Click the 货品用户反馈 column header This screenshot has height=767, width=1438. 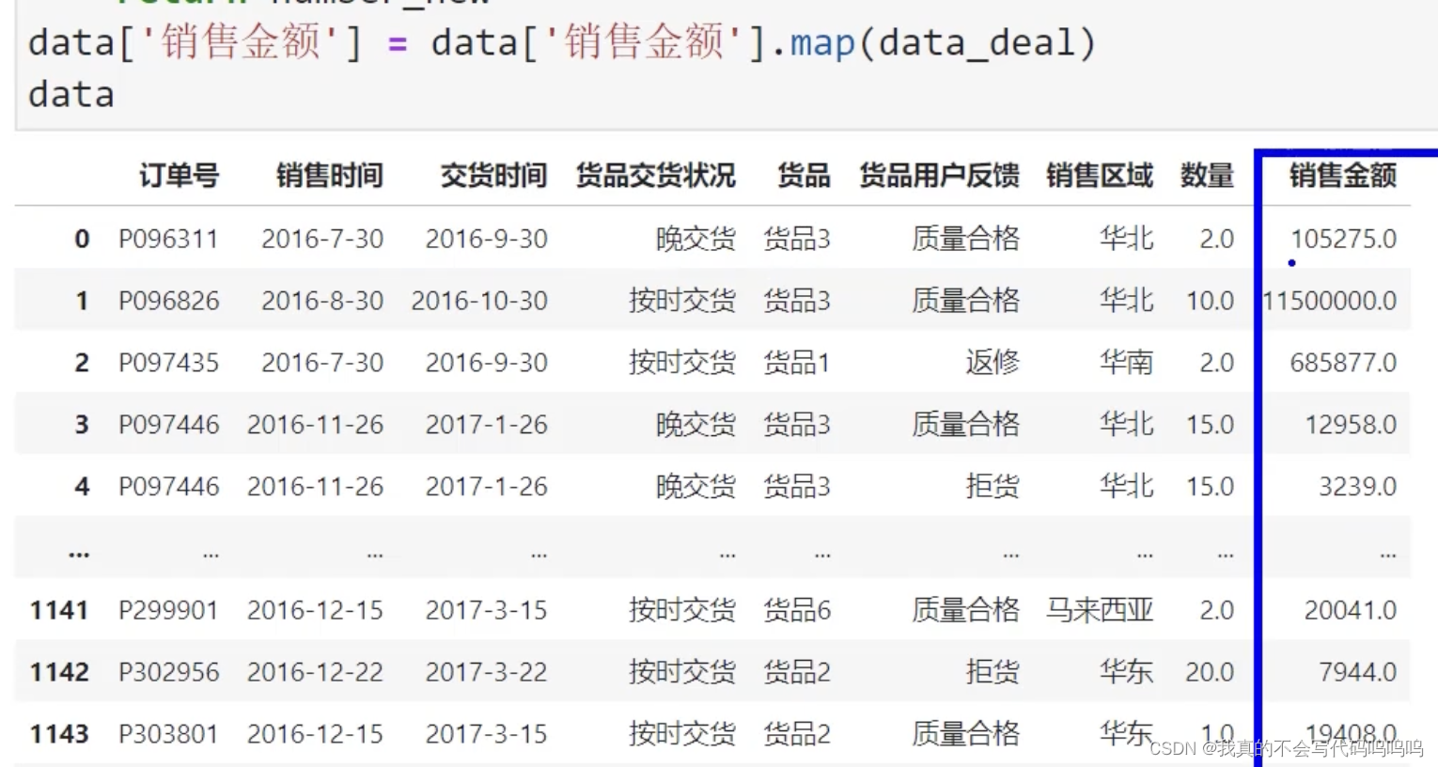coord(938,176)
